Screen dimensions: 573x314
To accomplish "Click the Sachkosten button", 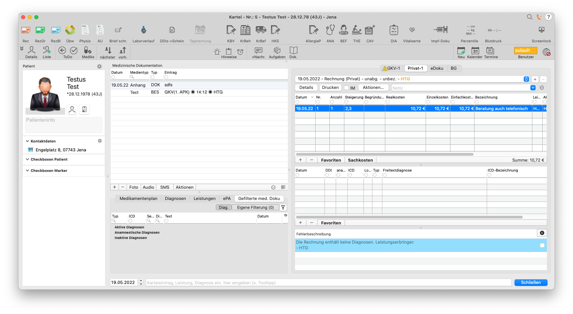I will click(x=360, y=160).
